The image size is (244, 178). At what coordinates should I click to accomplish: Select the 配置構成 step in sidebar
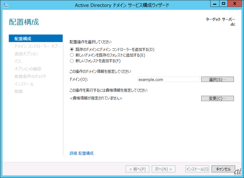tap(36, 39)
